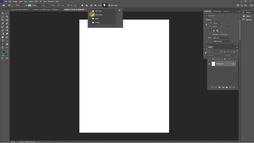Click the canvas width input field
The height and width of the screenshot is (143, 254).
(x=216, y=23)
